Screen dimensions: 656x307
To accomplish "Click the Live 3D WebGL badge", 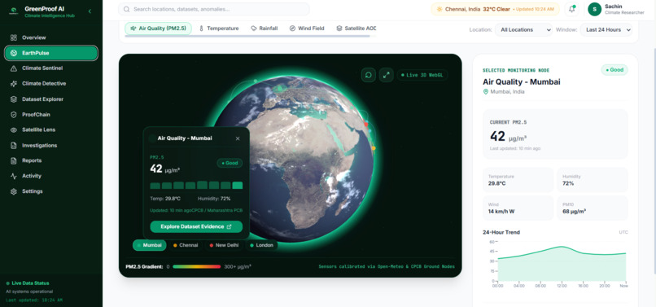I will [x=422, y=75].
